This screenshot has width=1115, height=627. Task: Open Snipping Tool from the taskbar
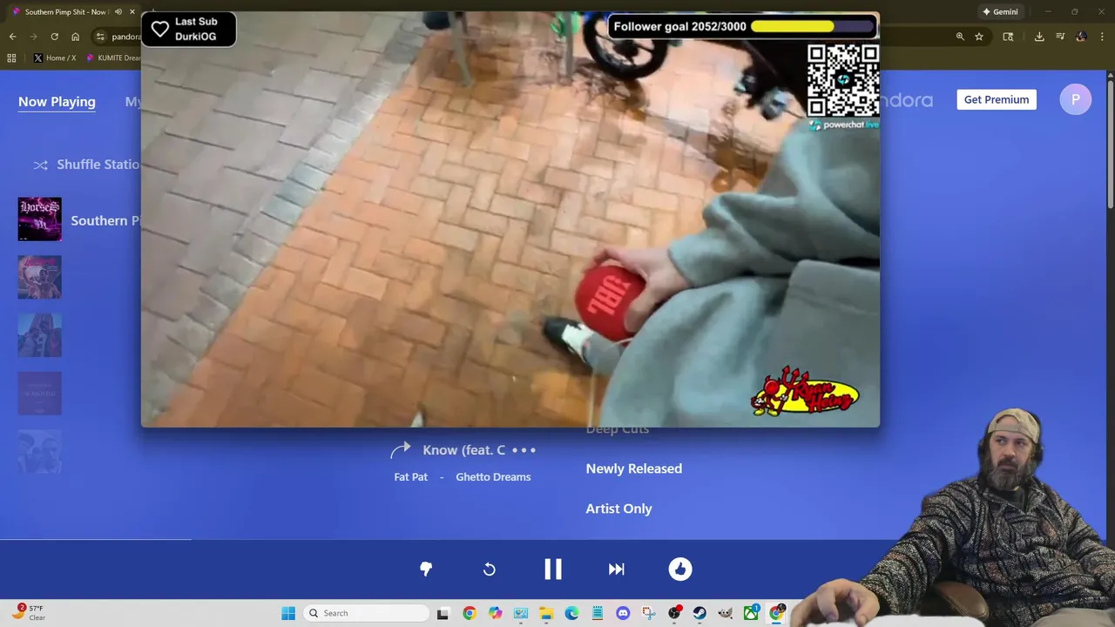coord(648,613)
